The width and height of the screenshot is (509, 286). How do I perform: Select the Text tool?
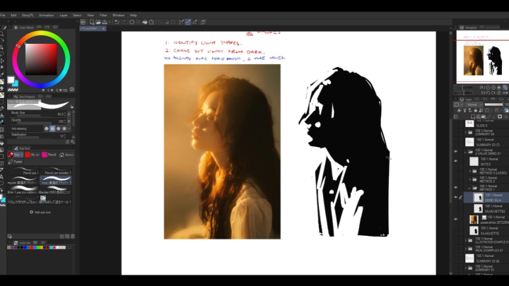pyautogui.click(x=2, y=177)
